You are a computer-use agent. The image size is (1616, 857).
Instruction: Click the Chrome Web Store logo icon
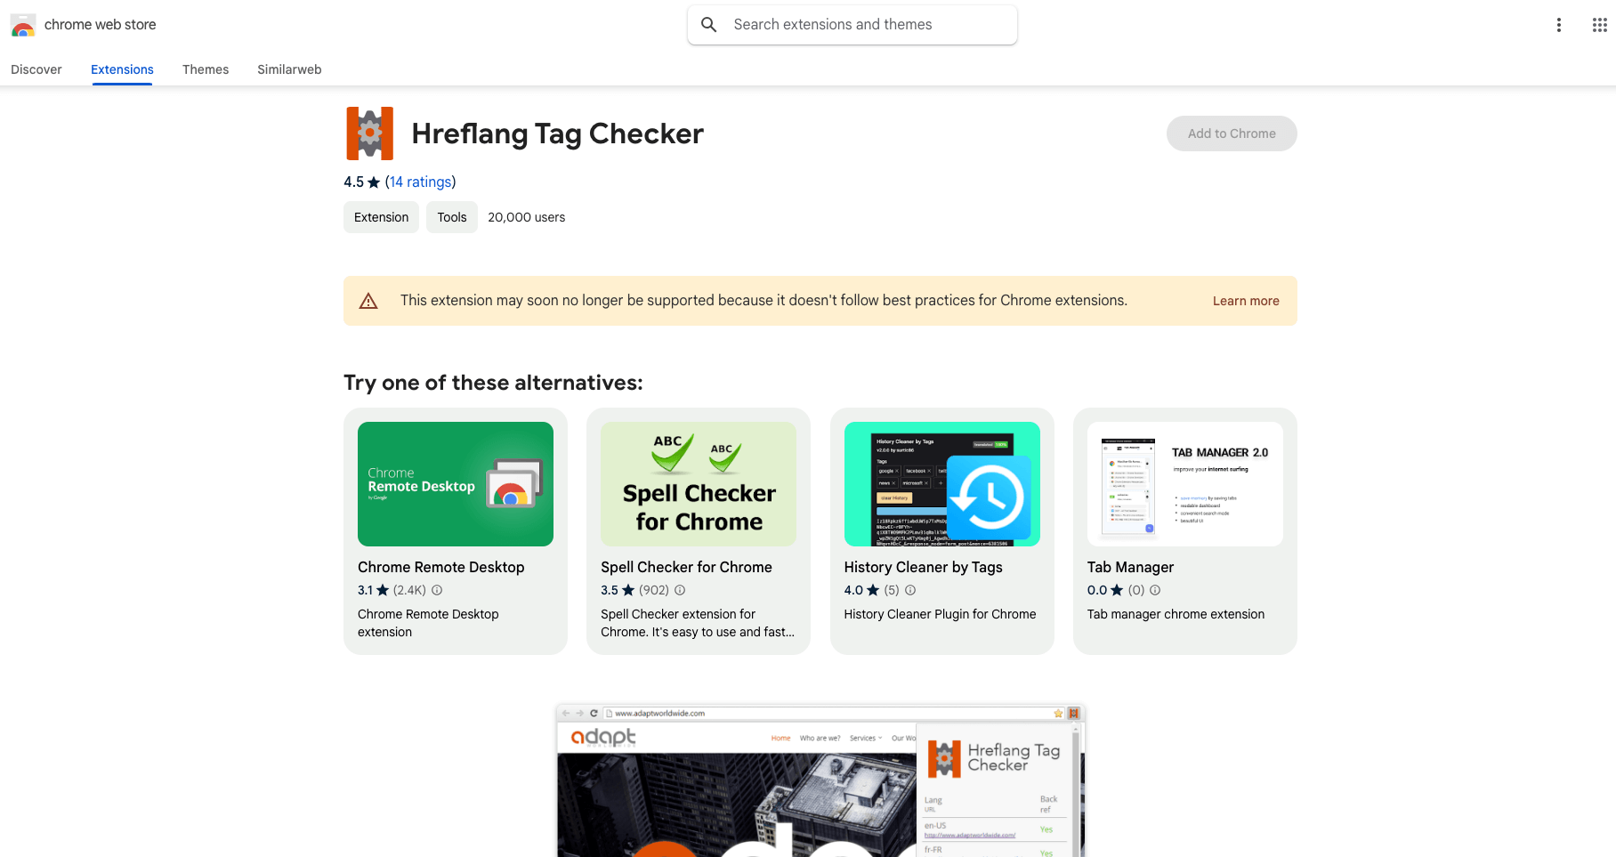click(x=23, y=25)
